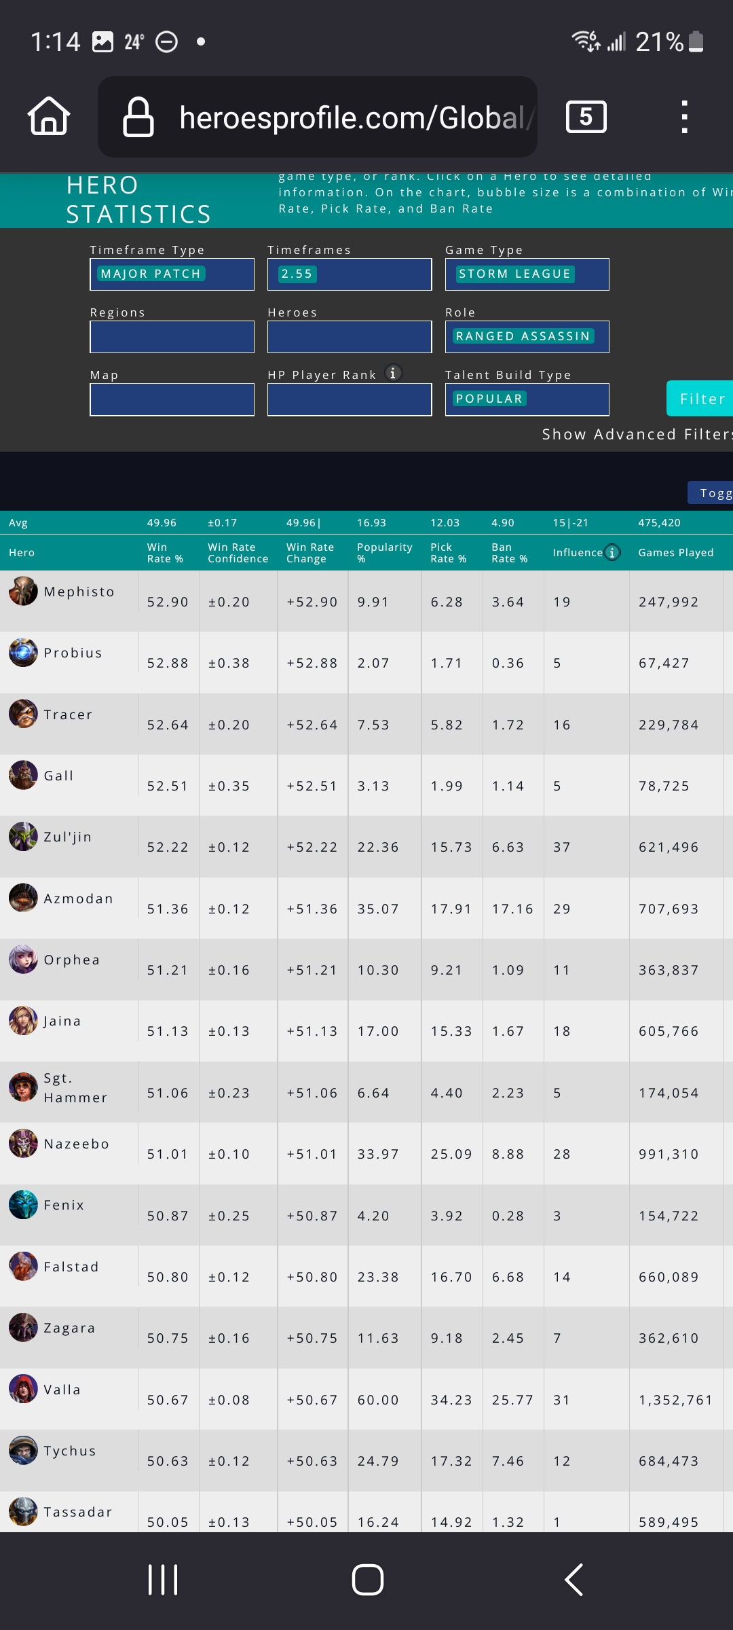Click the Sgt. Hammer hero portrait

pyautogui.click(x=23, y=1087)
